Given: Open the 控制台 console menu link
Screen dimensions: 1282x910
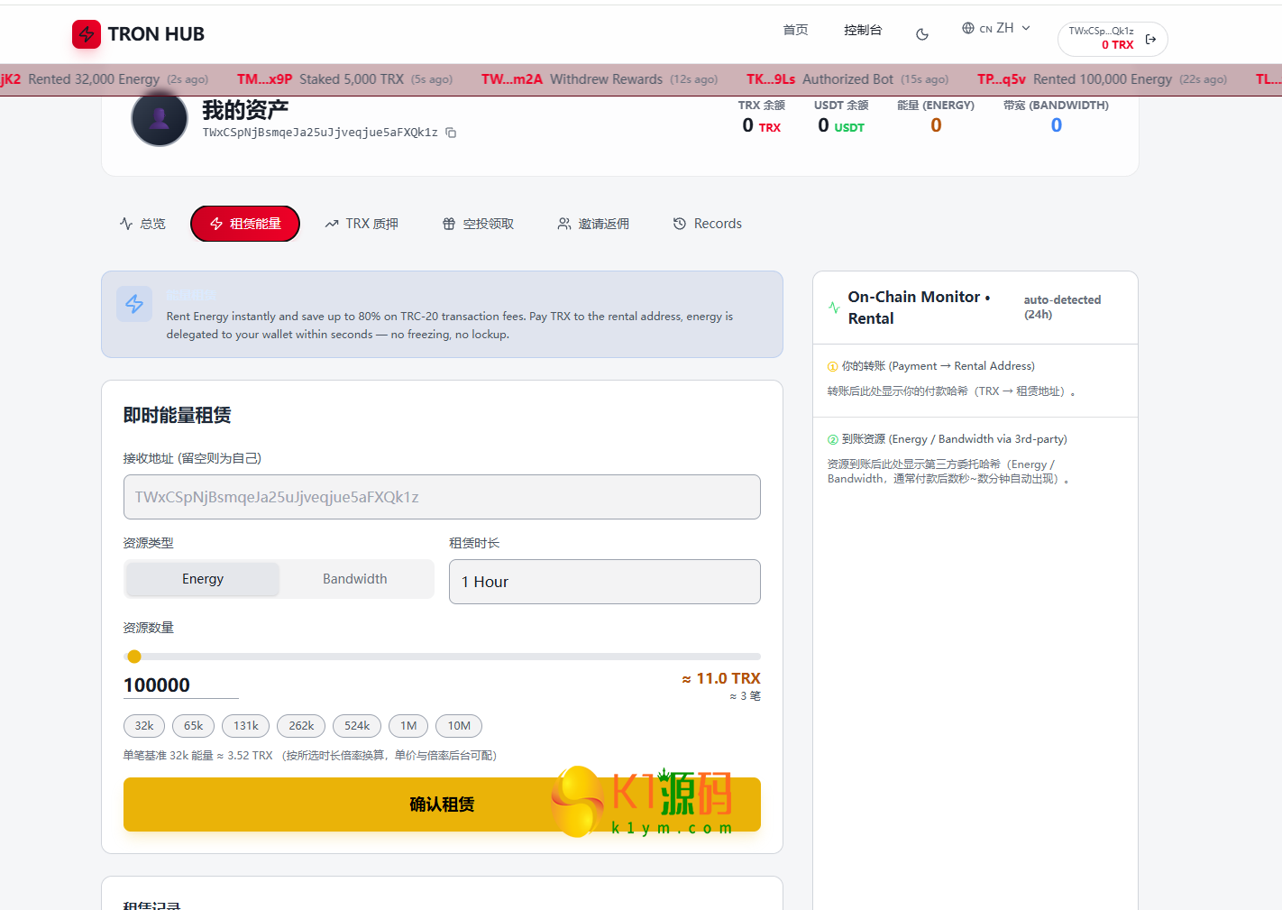Looking at the screenshot, I should [x=863, y=30].
